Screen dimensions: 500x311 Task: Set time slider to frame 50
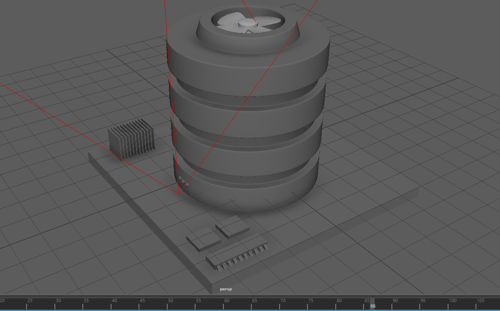170,301
